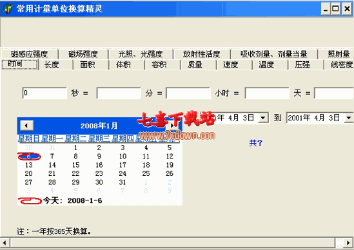Select January 31 in the calendar
The height and width of the screenshot is (250, 354).
pos(123,182)
